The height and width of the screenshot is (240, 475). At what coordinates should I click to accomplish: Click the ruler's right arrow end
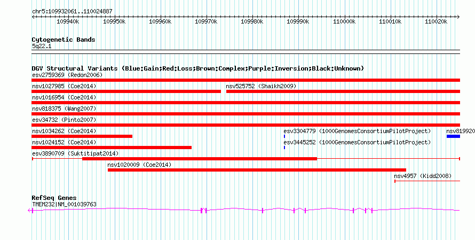(x=458, y=17)
